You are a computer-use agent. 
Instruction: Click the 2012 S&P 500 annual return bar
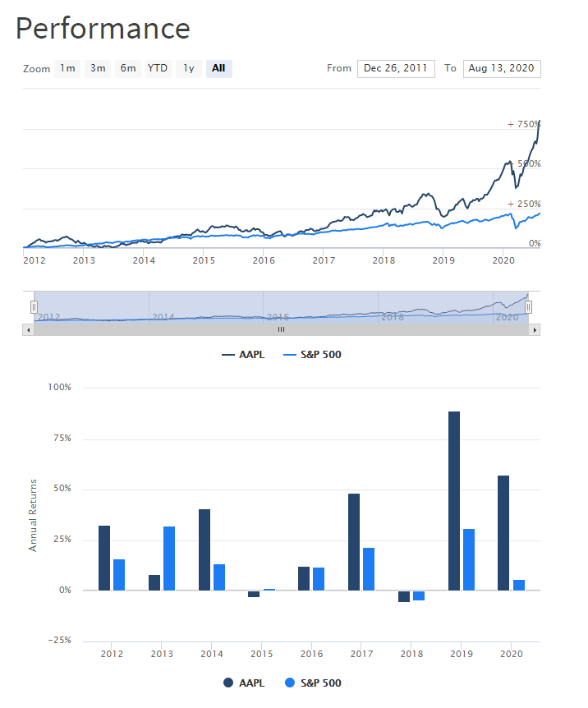(x=119, y=575)
